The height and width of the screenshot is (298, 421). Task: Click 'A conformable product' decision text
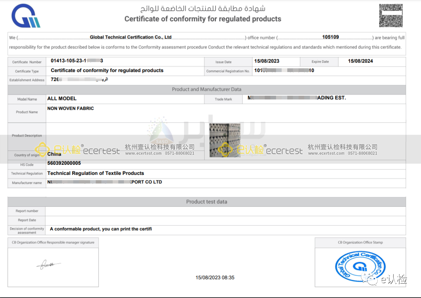click(x=101, y=229)
